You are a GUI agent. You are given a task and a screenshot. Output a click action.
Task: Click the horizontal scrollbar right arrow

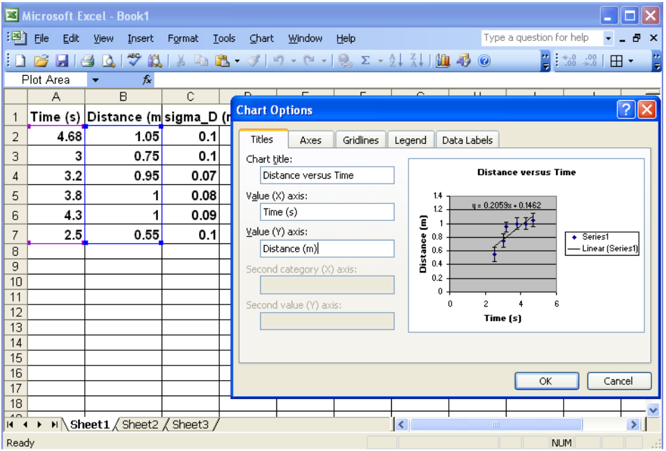click(x=635, y=424)
